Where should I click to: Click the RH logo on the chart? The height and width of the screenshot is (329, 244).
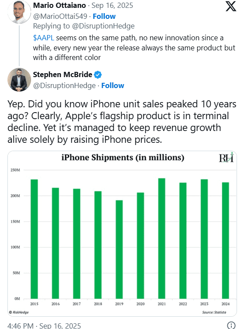click(x=226, y=158)
